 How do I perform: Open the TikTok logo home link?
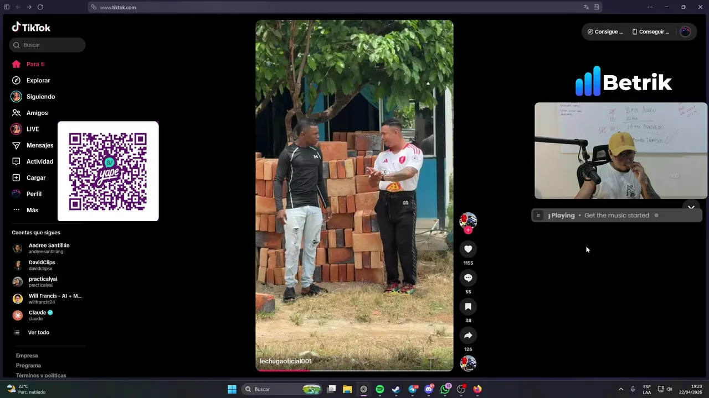click(x=31, y=27)
